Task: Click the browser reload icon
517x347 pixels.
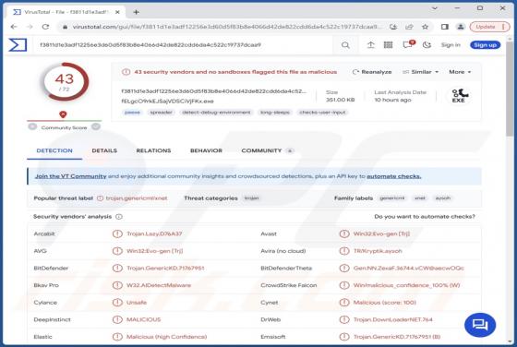Action: pyautogui.click(x=45, y=27)
